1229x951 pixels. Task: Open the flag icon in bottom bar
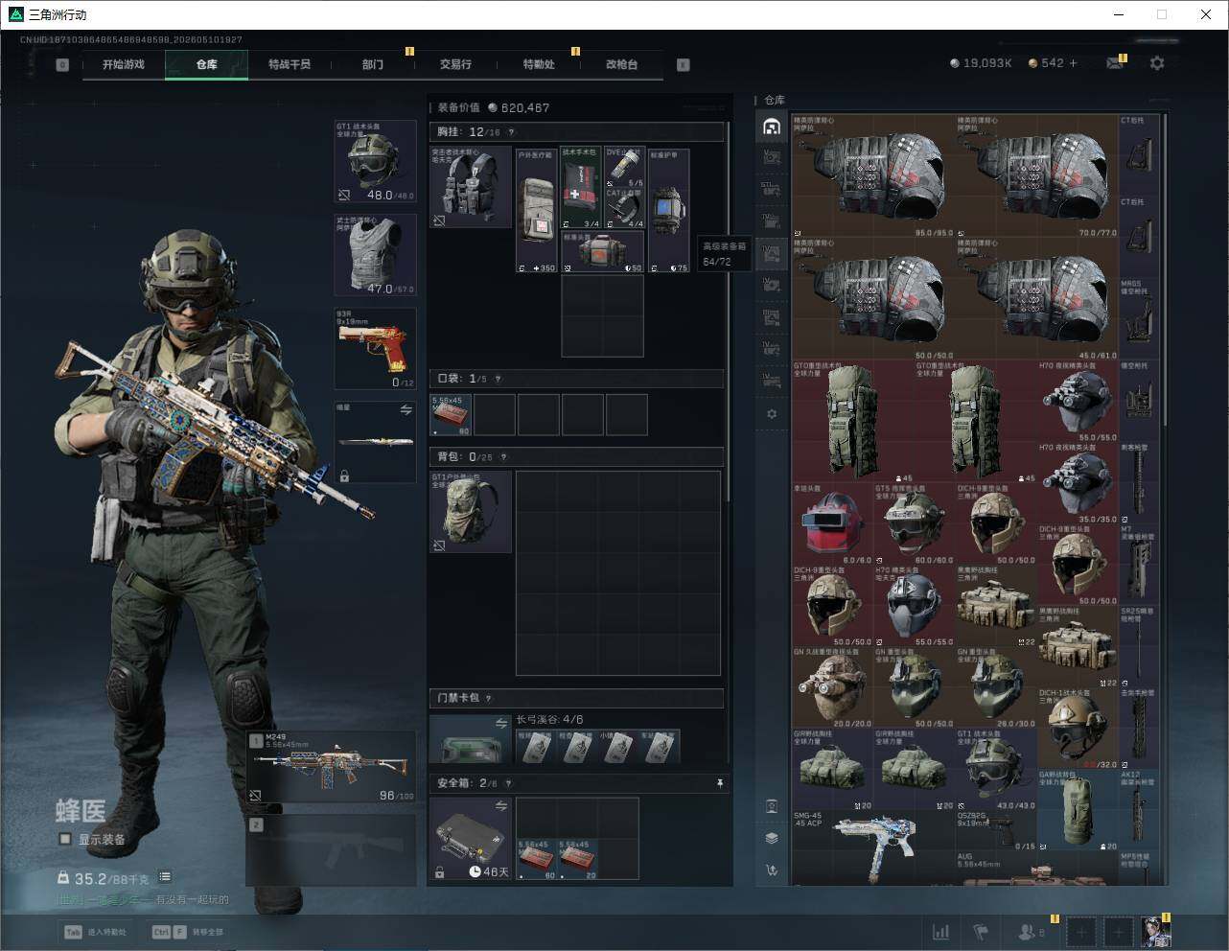click(x=981, y=932)
